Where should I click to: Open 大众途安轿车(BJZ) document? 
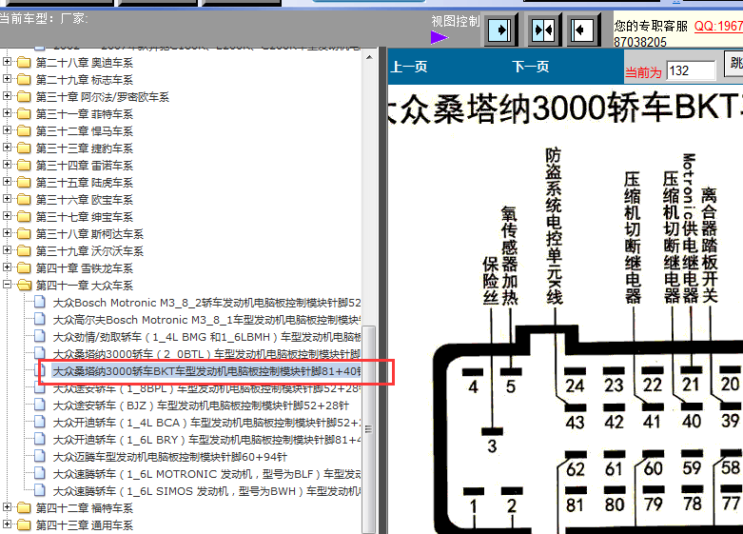[201, 405]
